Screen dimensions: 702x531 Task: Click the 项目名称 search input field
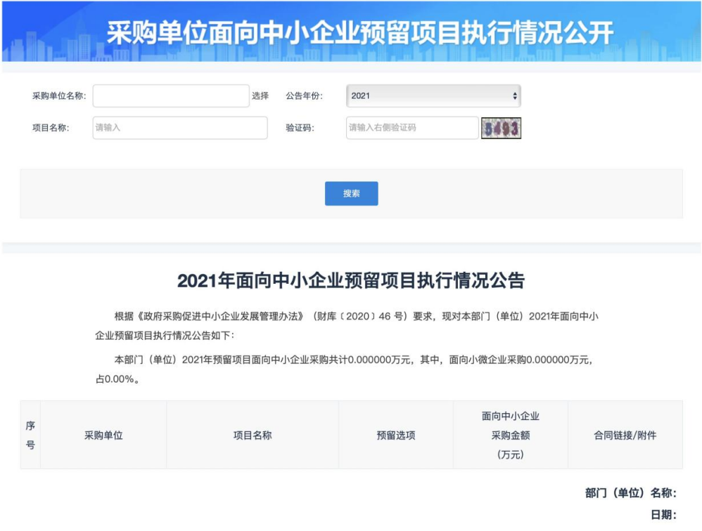tap(180, 128)
